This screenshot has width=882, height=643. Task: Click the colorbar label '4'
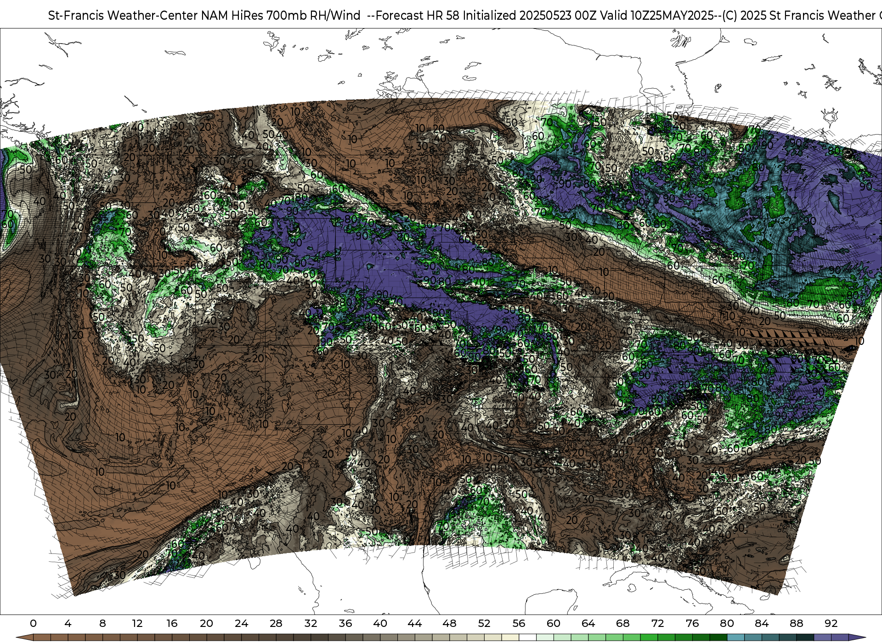pyautogui.click(x=68, y=623)
